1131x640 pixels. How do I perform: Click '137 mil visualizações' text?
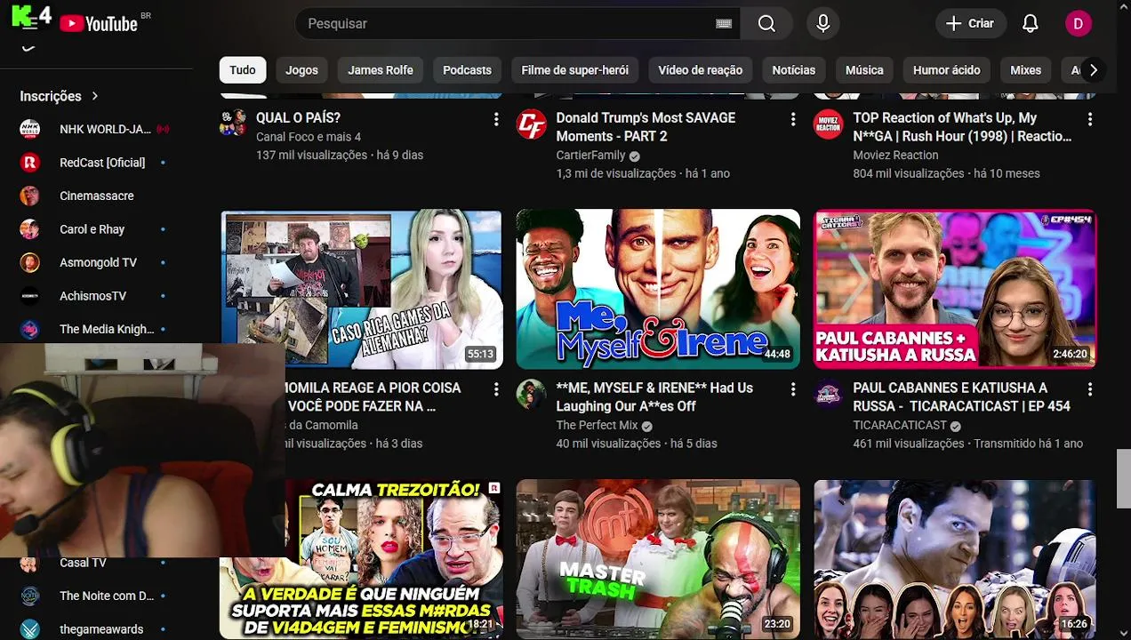[311, 156]
